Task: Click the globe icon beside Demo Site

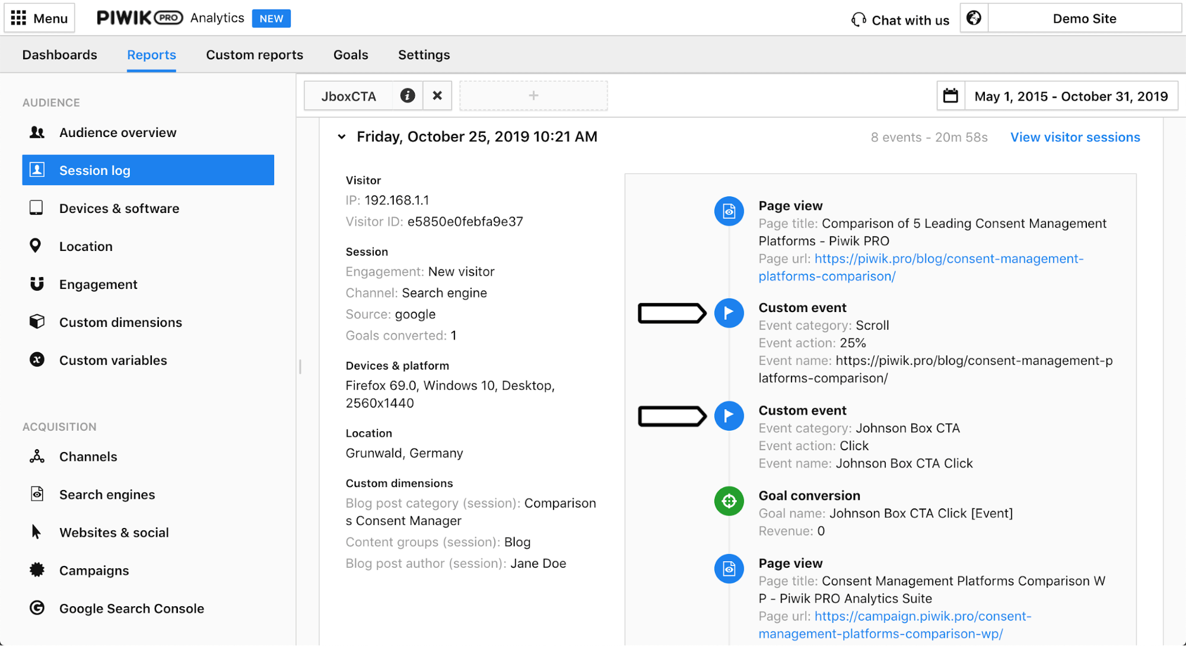Action: 974,18
